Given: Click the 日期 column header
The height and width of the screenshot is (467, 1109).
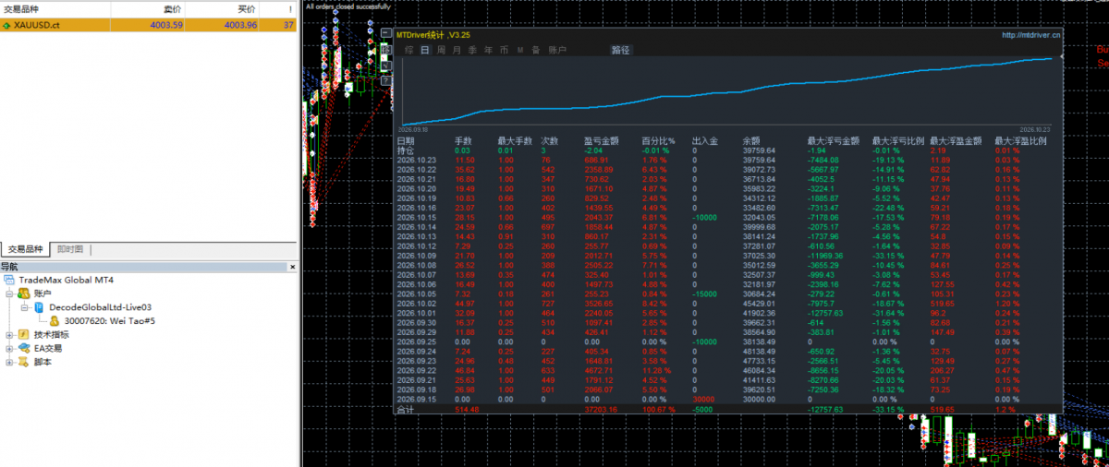Looking at the screenshot, I should [x=406, y=140].
